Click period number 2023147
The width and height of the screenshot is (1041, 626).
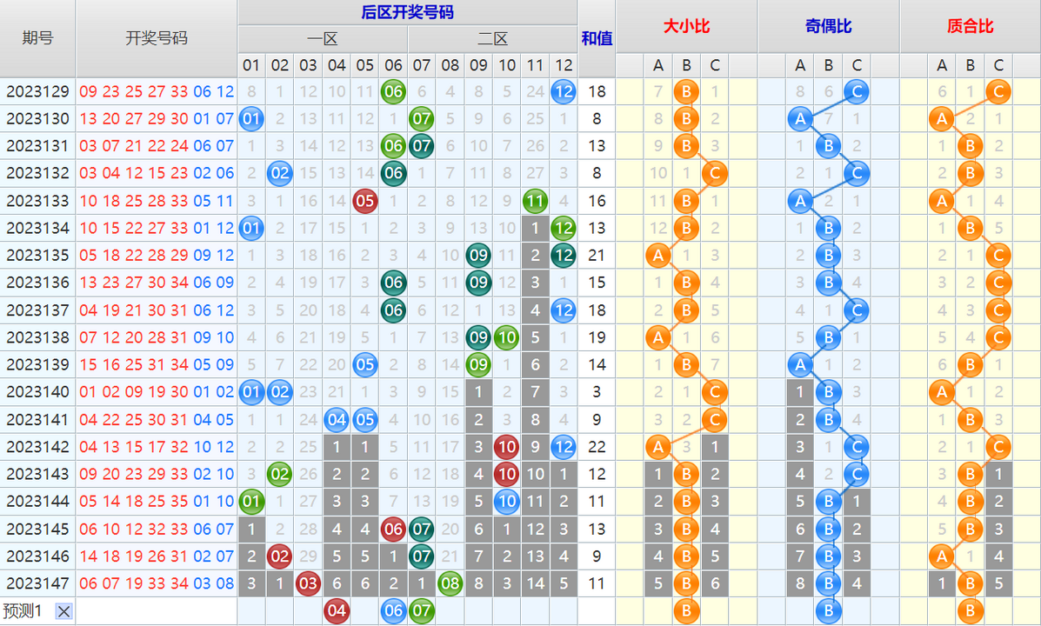coord(38,583)
